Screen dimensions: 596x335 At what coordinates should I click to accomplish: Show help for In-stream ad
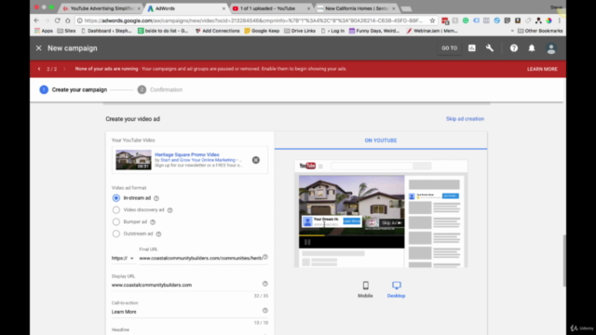(156, 198)
